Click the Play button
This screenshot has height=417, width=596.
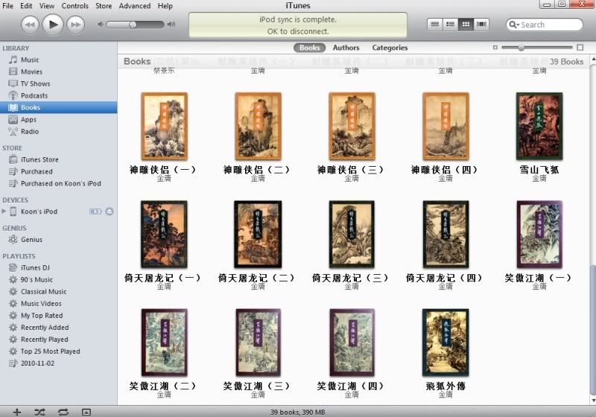[52, 25]
